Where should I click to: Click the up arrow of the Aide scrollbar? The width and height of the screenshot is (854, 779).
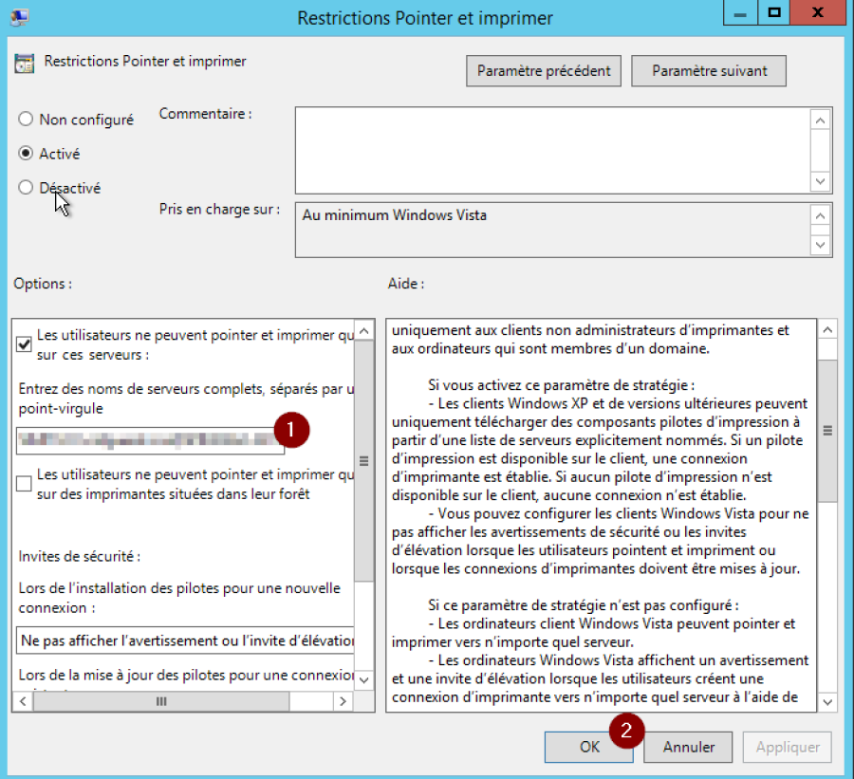coord(827,329)
